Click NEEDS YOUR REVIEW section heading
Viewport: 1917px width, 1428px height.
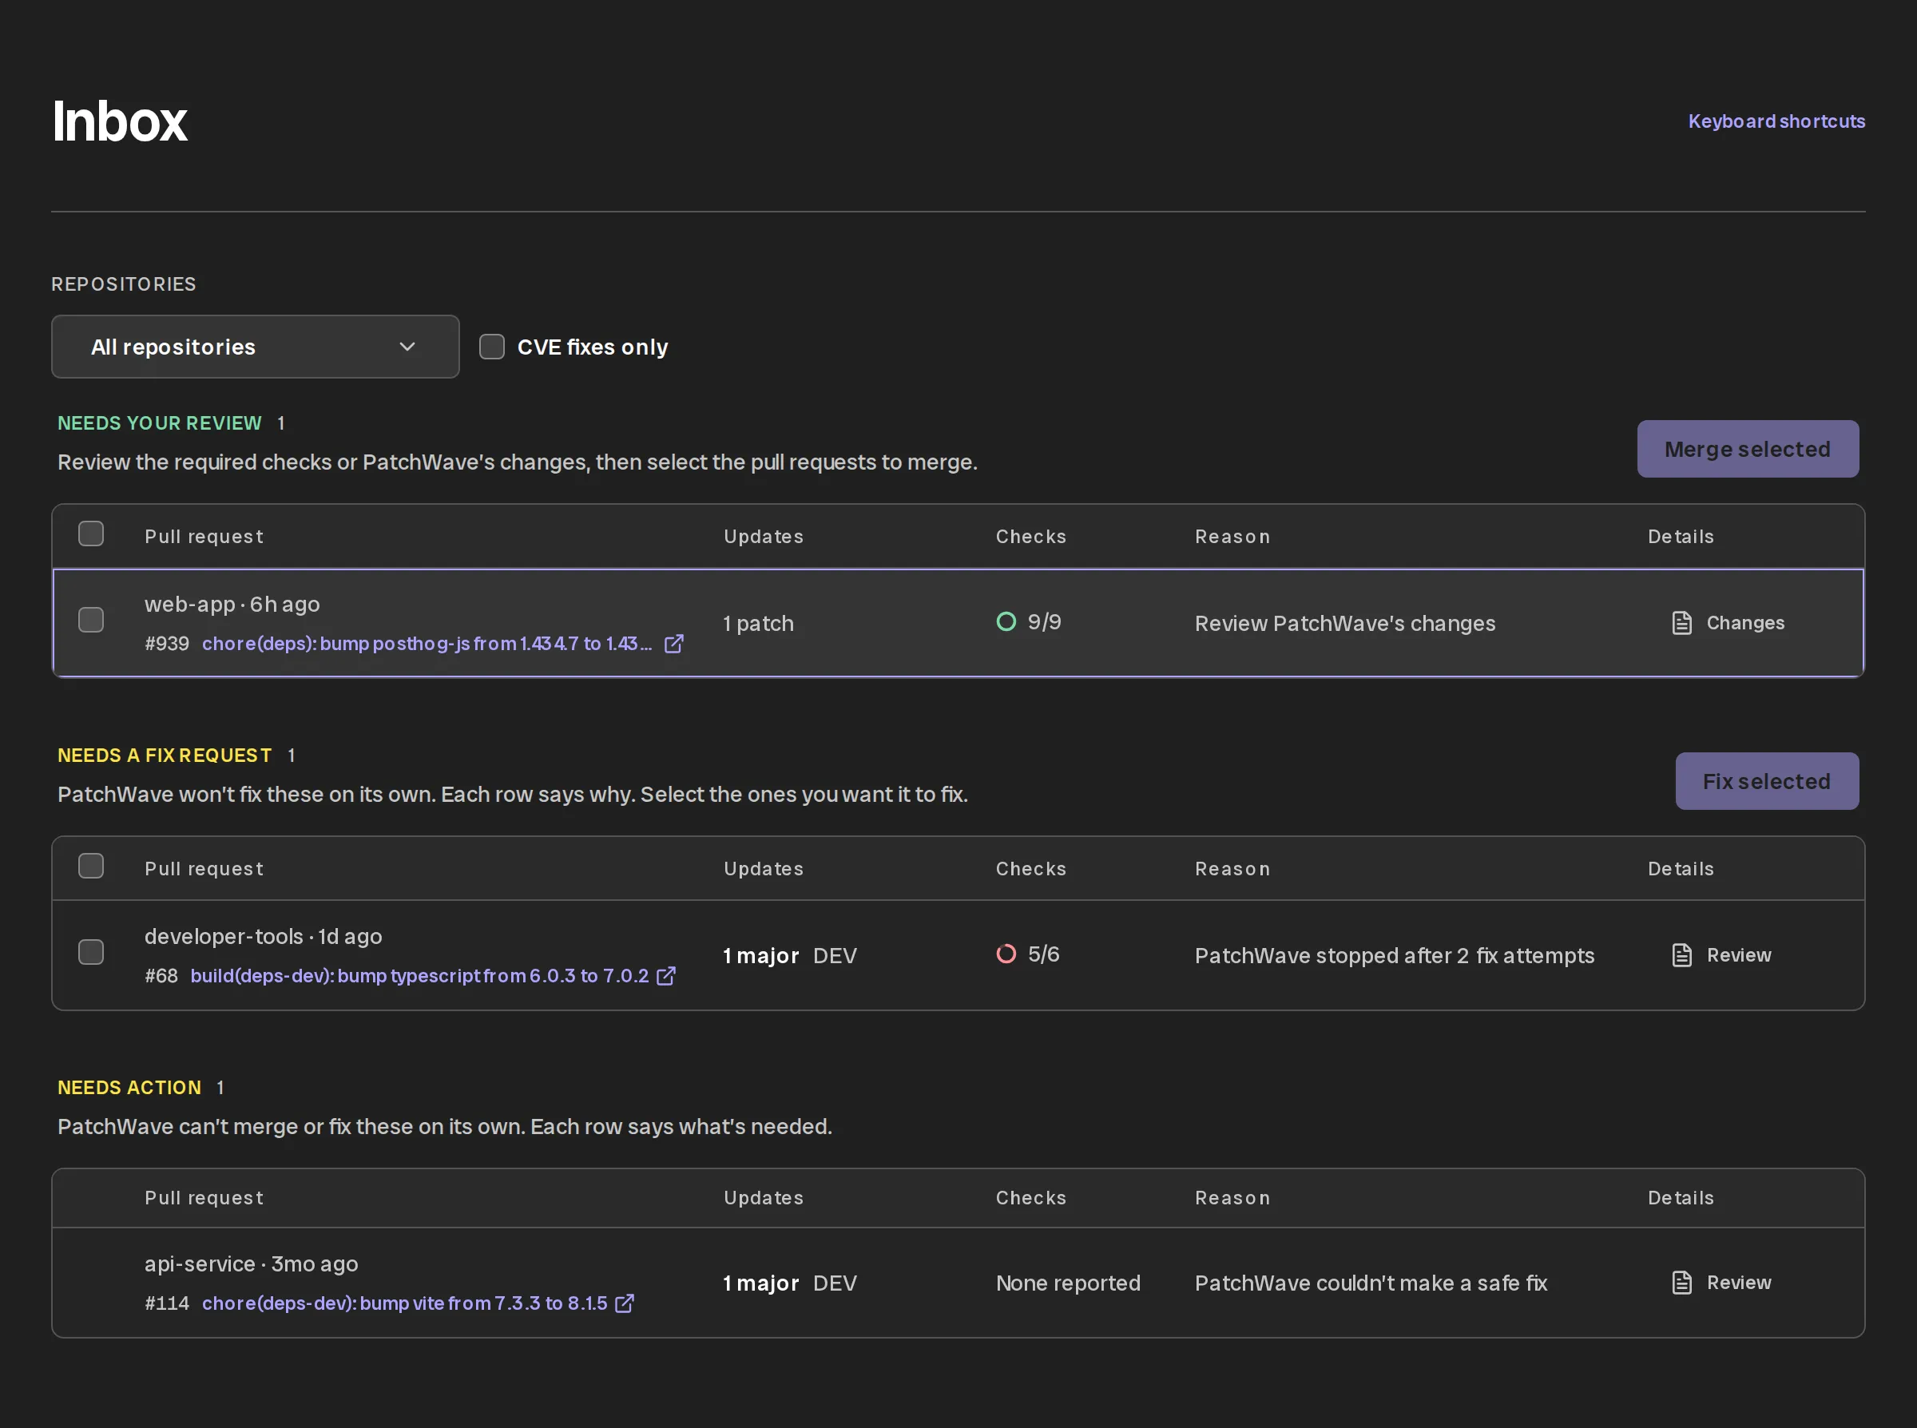[159, 422]
